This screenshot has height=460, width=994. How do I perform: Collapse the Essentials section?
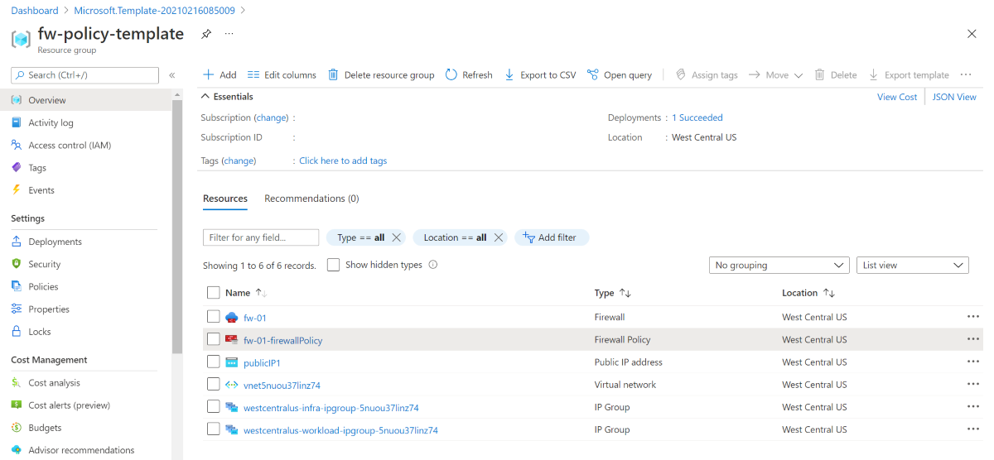click(x=206, y=97)
